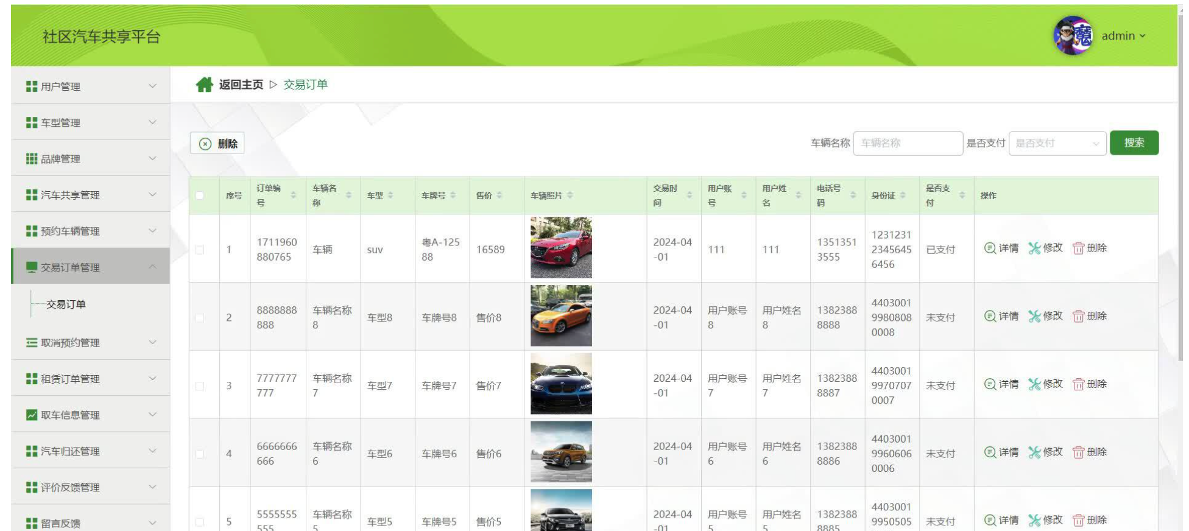
Task: Click the home icon beside 返回主页
Action: click(x=204, y=85)
